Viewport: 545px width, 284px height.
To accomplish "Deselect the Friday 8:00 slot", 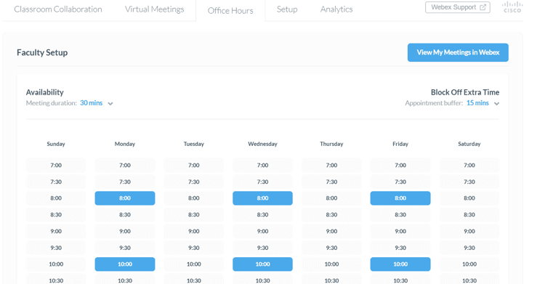I will (400, 198).
